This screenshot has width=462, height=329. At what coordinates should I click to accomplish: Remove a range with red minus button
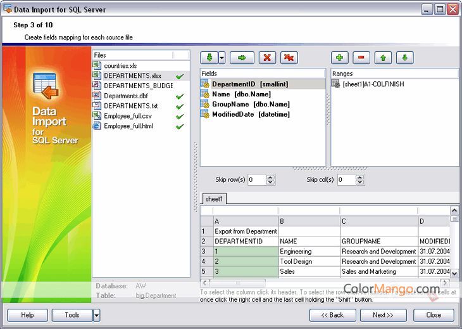(361, 58)
